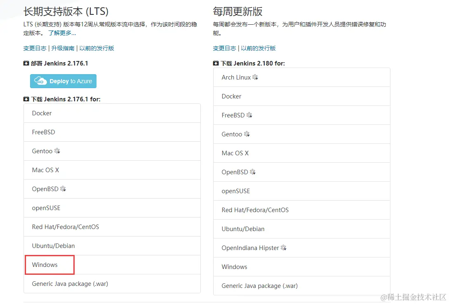Click the gear icon beside LTS OpenBSD

[63, 189]
